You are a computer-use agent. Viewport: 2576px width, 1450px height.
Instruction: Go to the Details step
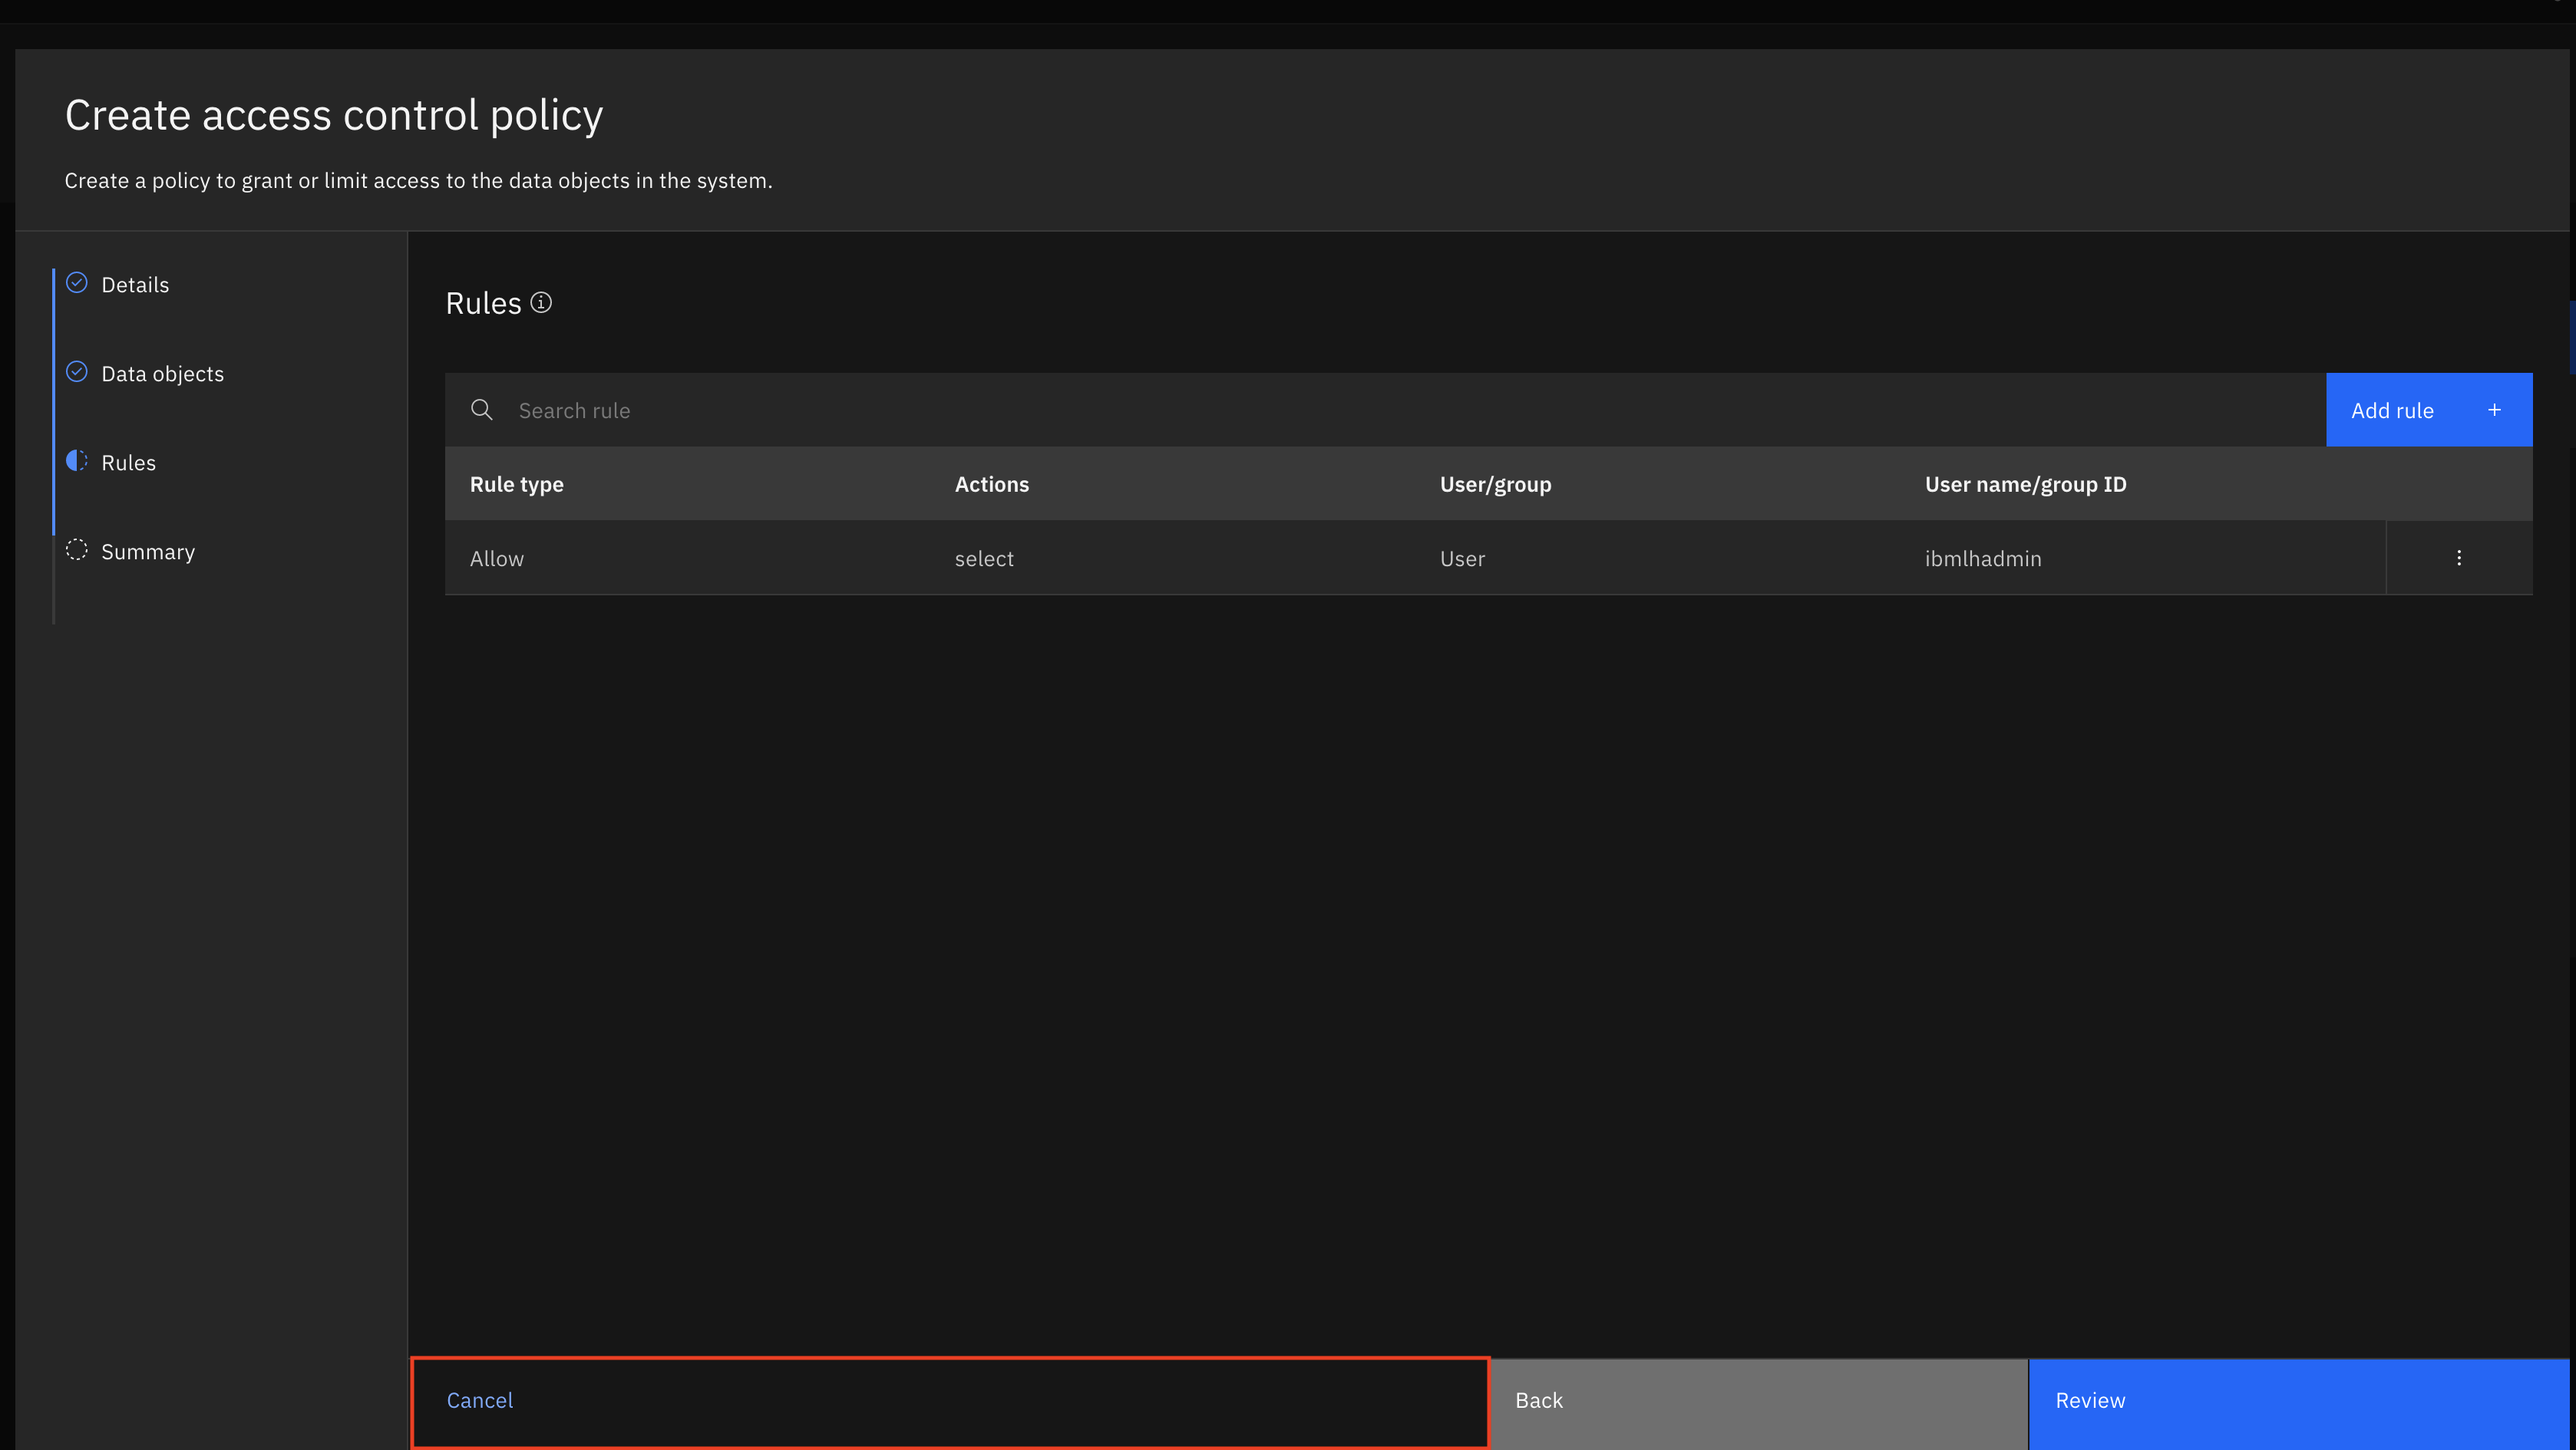[x=135, y=285]
